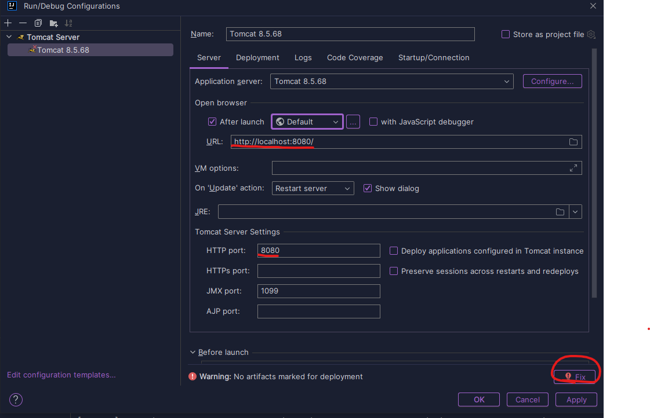
Task: Enable Preserve sessions across restarts and redeploys
Action: tap(393, 271)
